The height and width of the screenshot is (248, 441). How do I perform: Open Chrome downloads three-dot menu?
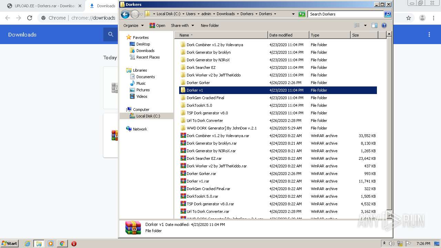429,34
